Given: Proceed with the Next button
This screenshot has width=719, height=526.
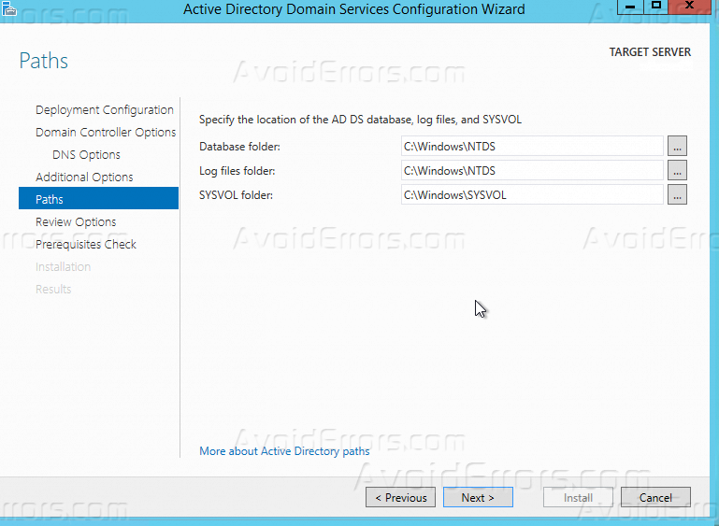Looking at the screenshot, I should [478, 498].
